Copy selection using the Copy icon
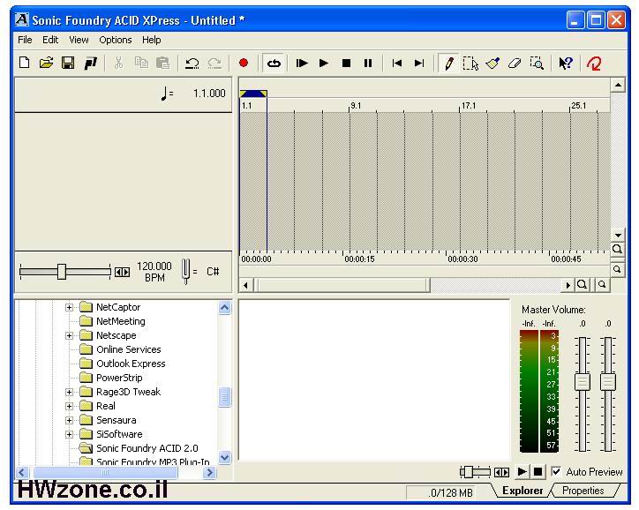Image resolution: width=639 pixels, height=510 pixels. [141, 64]
